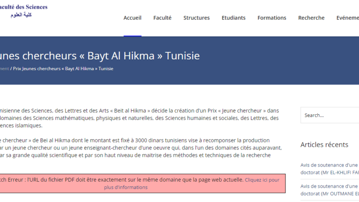Screen dimensions: 359x202
Task: Select the 'Articles récents' heading
Action: (324, 144)
